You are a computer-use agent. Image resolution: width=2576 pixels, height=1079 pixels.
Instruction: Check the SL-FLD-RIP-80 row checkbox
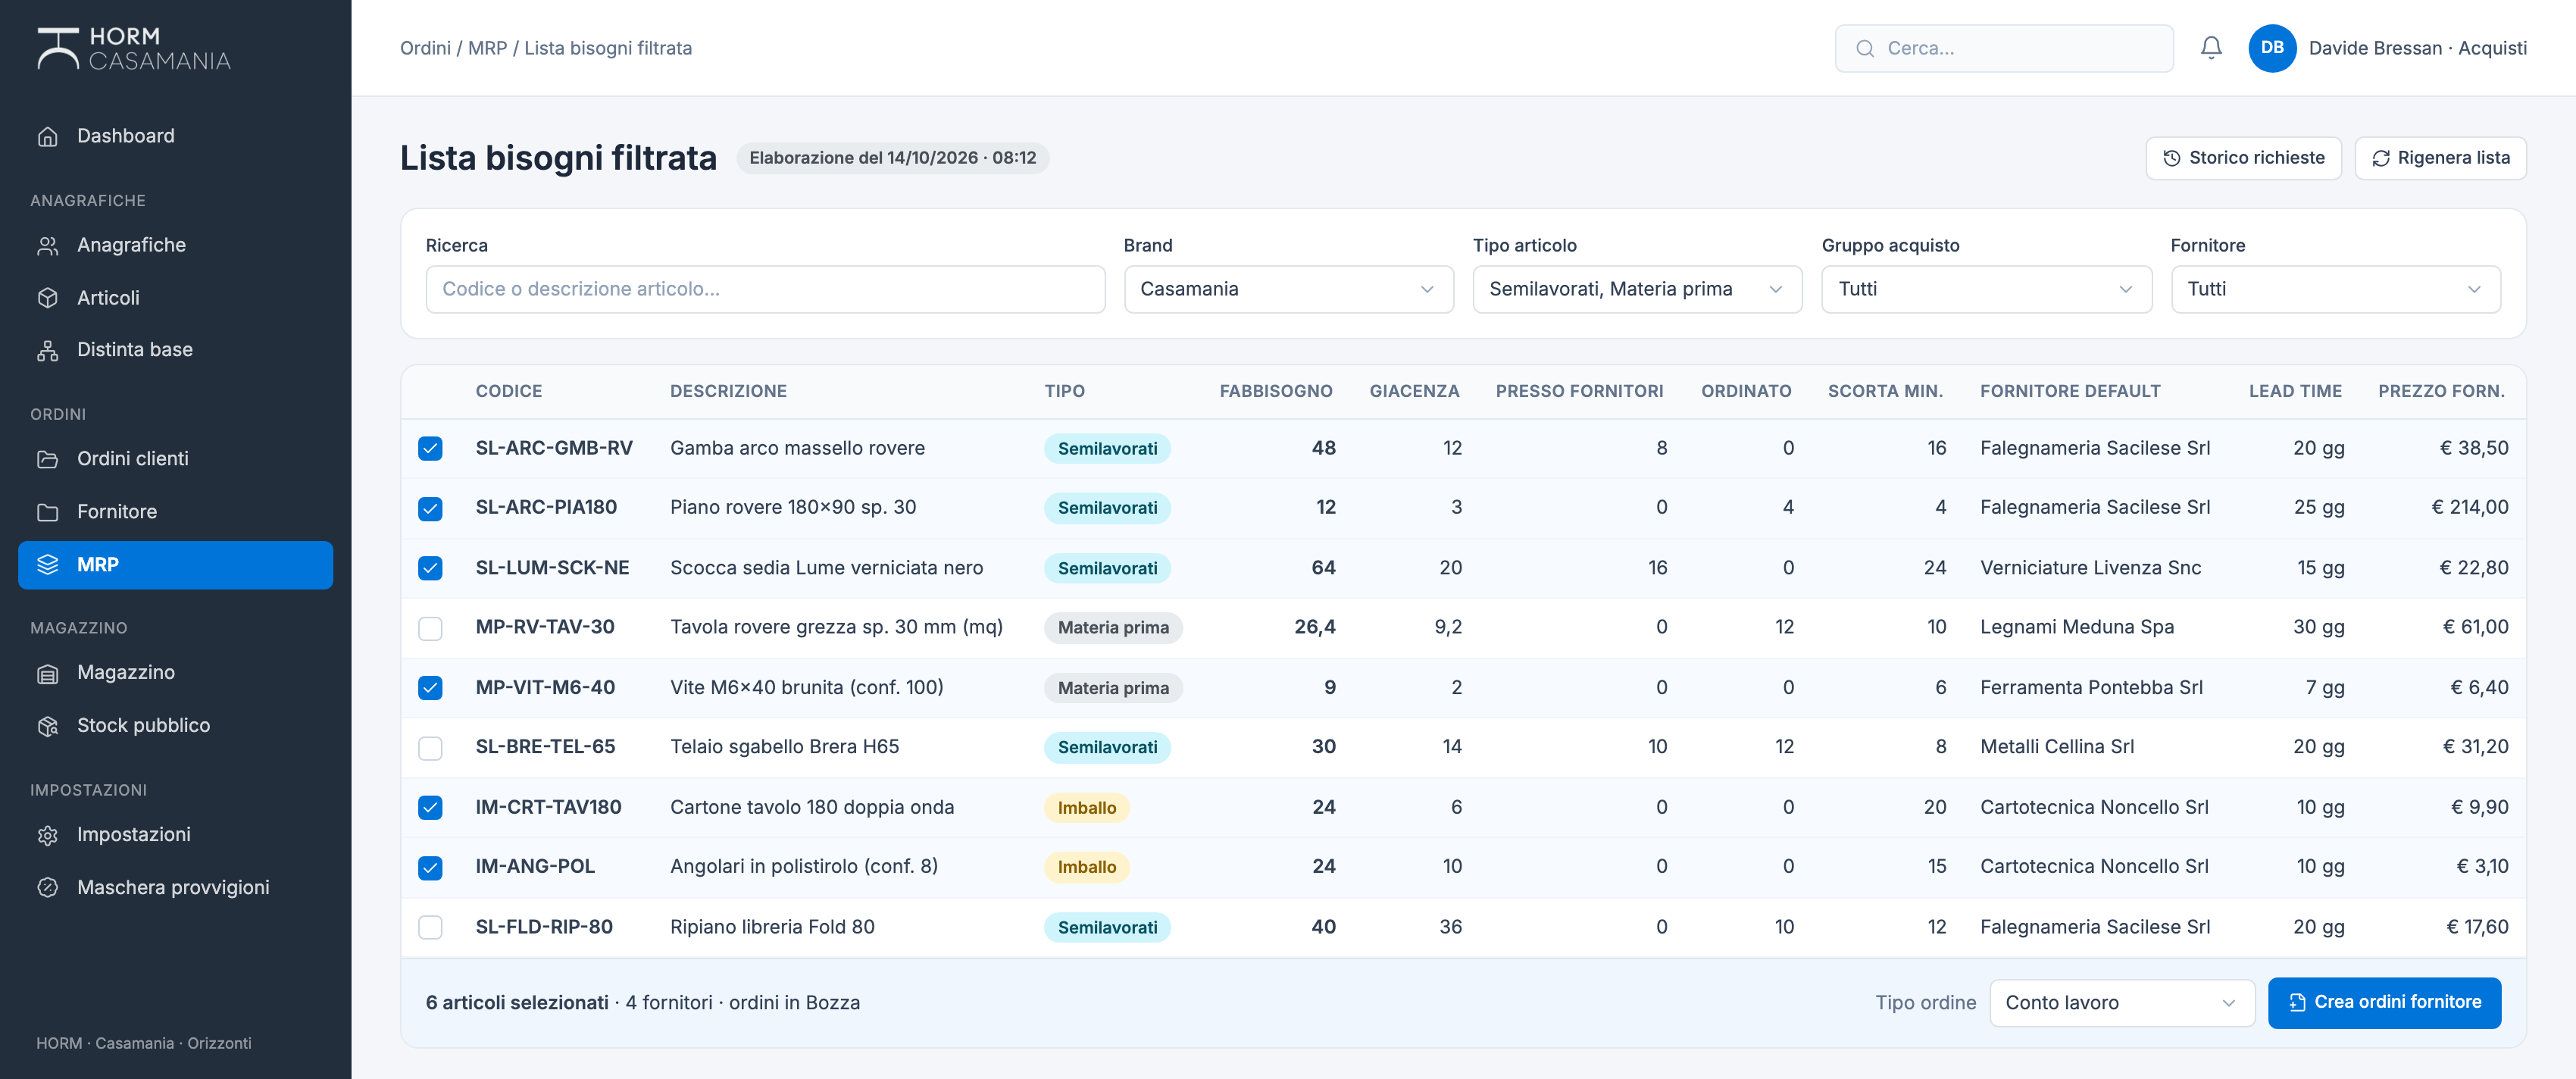430,927
